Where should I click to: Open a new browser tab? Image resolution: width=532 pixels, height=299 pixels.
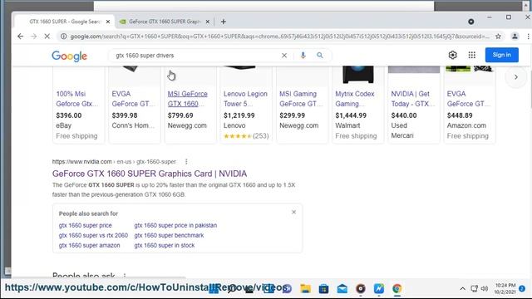(224, 22)
